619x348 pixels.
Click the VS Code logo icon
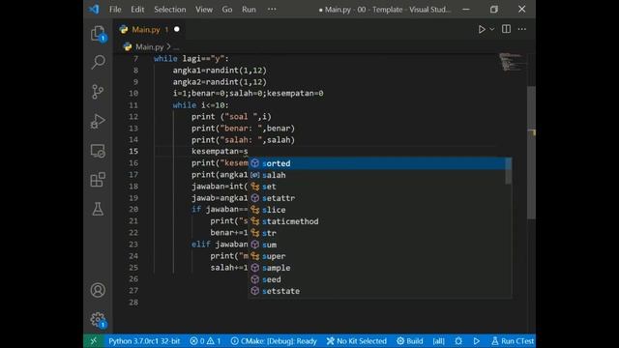point(94,9)
